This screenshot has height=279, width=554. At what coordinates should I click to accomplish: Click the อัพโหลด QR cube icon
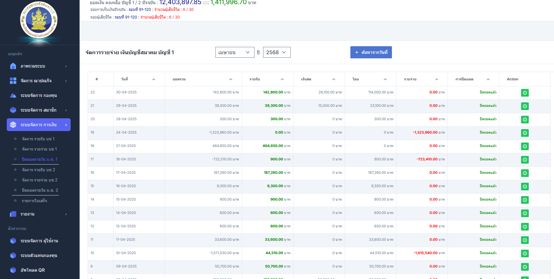coord(13,270)
